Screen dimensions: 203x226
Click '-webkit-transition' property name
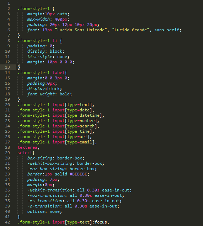50,190
